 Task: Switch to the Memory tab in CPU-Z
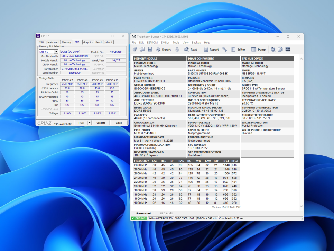point(66,42)
